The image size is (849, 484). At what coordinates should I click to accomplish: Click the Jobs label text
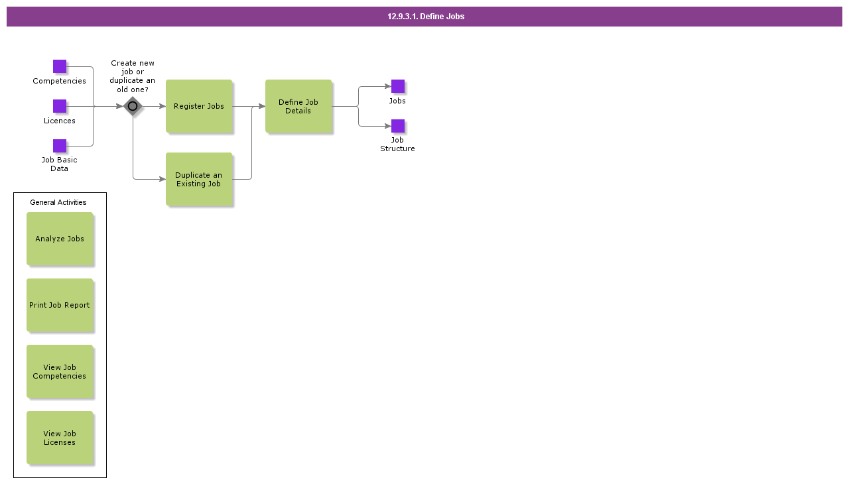tap(397, 101)
